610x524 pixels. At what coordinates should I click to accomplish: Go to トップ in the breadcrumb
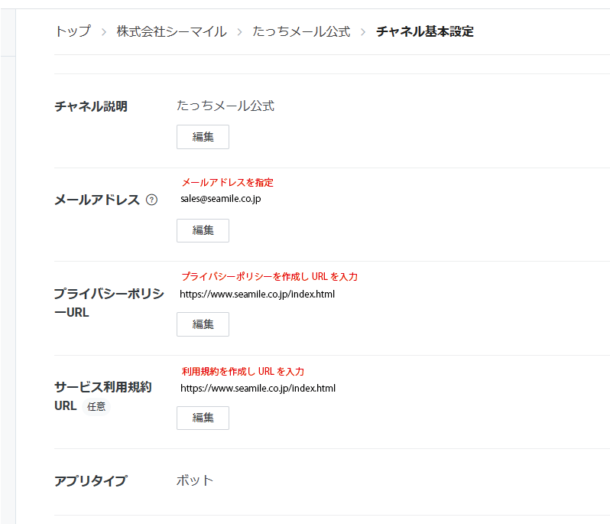[x=72, y=31]
